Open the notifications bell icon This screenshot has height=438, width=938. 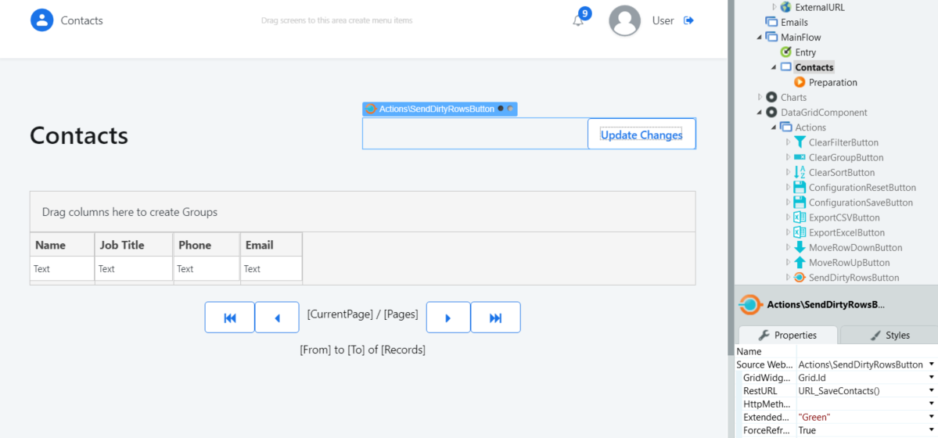pos(578,21)
